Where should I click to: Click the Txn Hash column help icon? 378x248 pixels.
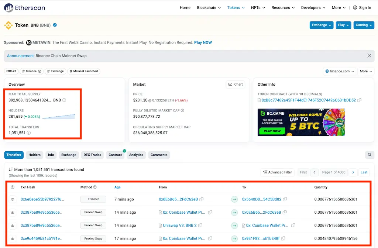point(13,187)
